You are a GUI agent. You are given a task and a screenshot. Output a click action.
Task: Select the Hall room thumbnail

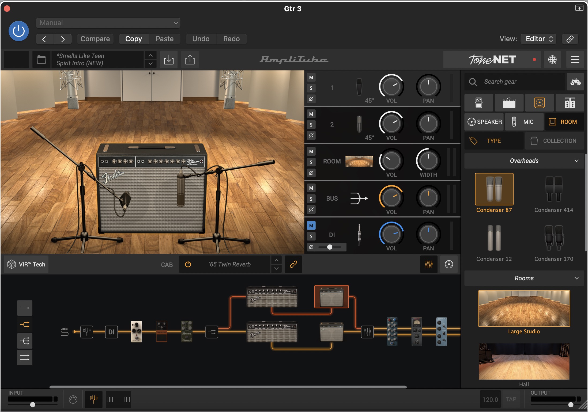click(x=524, y=361)
